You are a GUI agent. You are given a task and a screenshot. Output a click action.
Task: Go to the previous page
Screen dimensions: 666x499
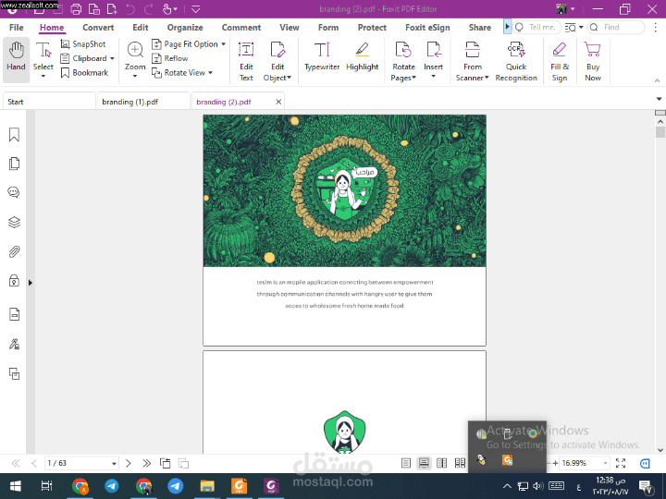[x=34, y=463]
